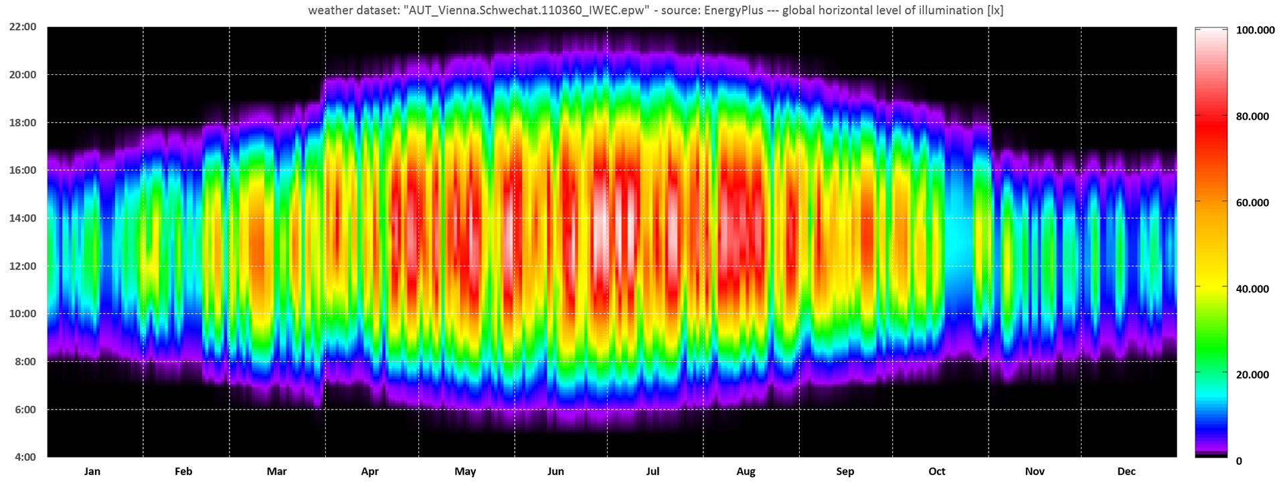The height and width of the screenshot is (487, 1285).
Task: Click the 'May' month label
Action: pos(465,472)
